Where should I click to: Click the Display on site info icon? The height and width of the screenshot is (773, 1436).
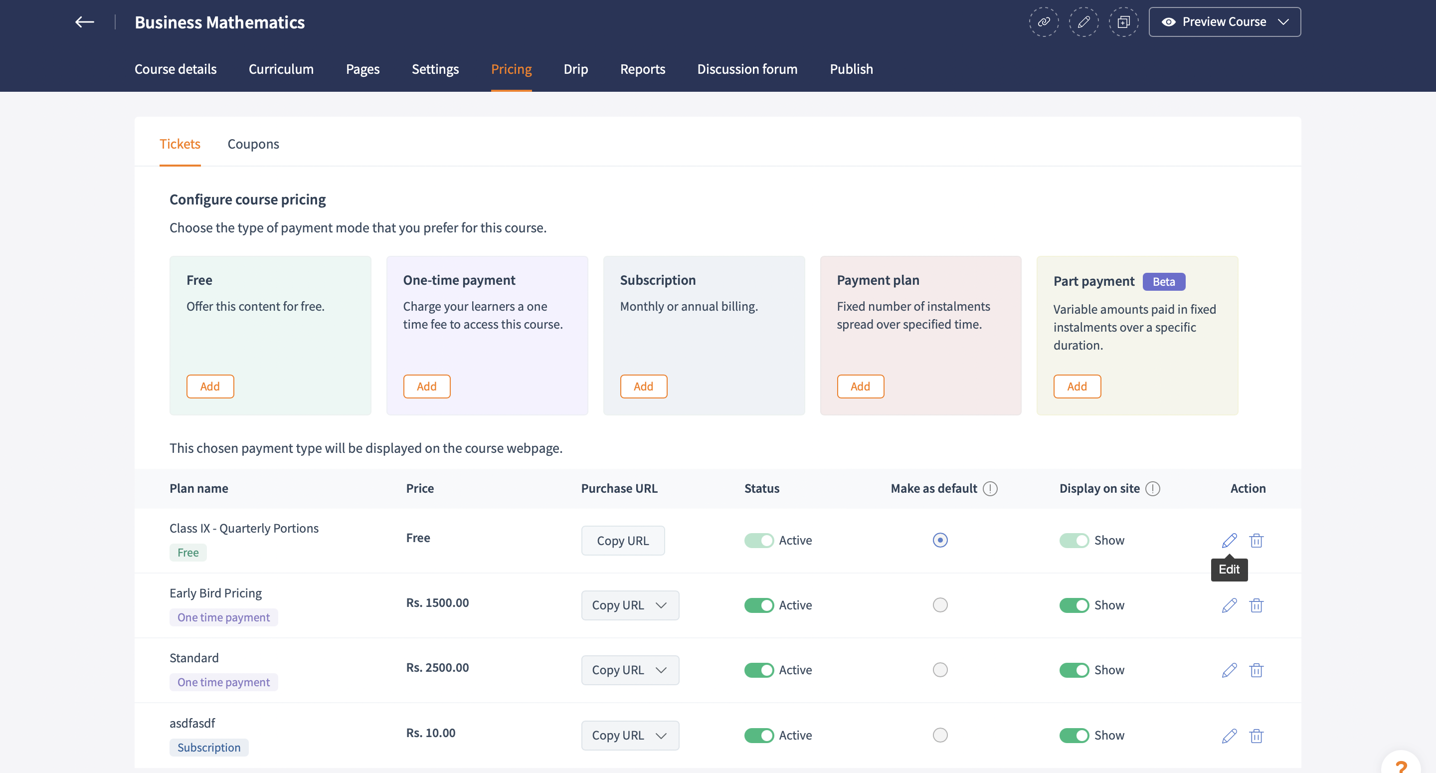pos(1152,489)
